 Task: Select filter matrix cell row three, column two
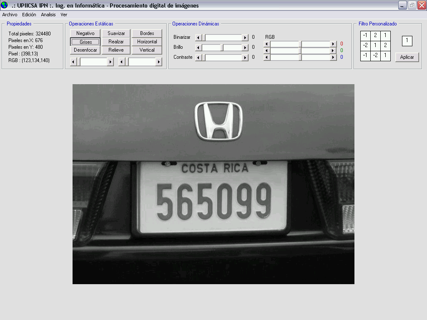tap(375, 55)
